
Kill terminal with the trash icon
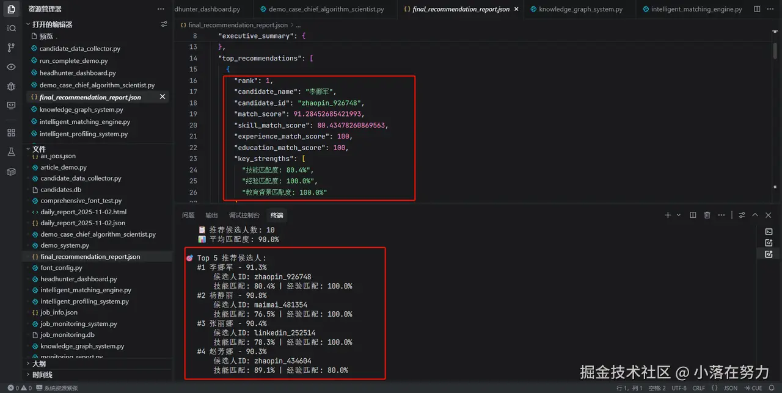pyautogui.click(x=707, y=215)
